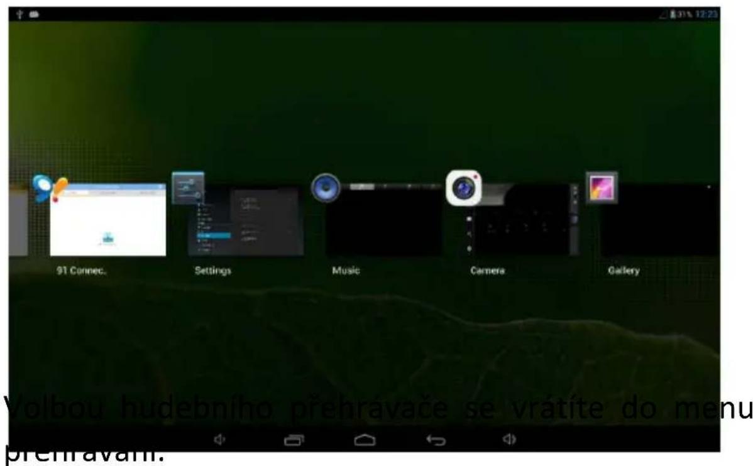
Task: Tap the recent apps navigation button
Action: [x=294, y=440]
